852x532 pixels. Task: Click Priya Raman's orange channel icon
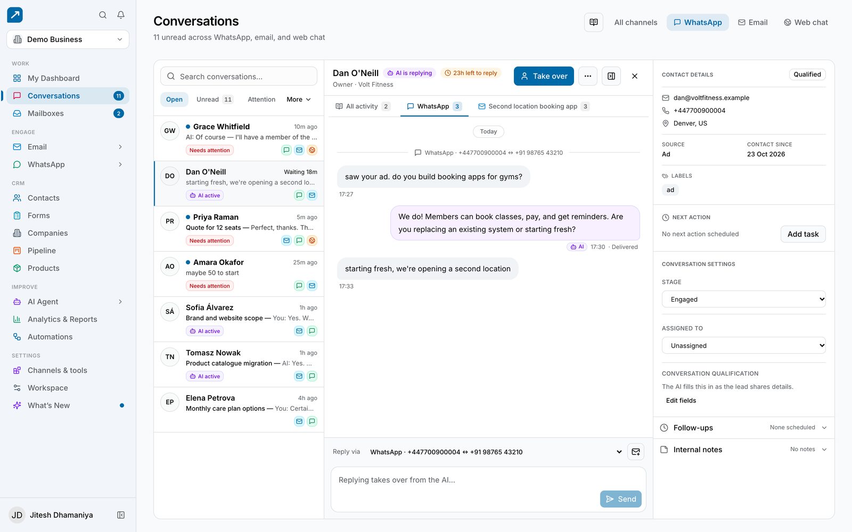pyautogui.click(x=312, y=240)
